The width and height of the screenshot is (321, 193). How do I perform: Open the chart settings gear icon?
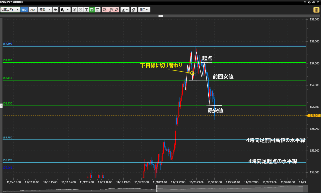coord(309,2)
